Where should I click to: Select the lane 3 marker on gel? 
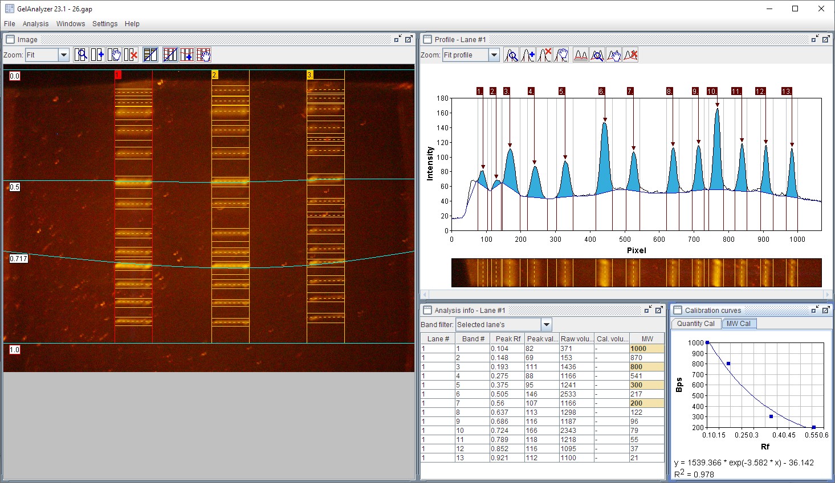click(x=309, y=75)
